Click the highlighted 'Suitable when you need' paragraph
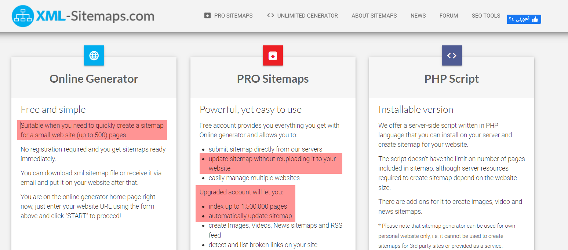This screenshot has width=568, height=250. [92, 130]
